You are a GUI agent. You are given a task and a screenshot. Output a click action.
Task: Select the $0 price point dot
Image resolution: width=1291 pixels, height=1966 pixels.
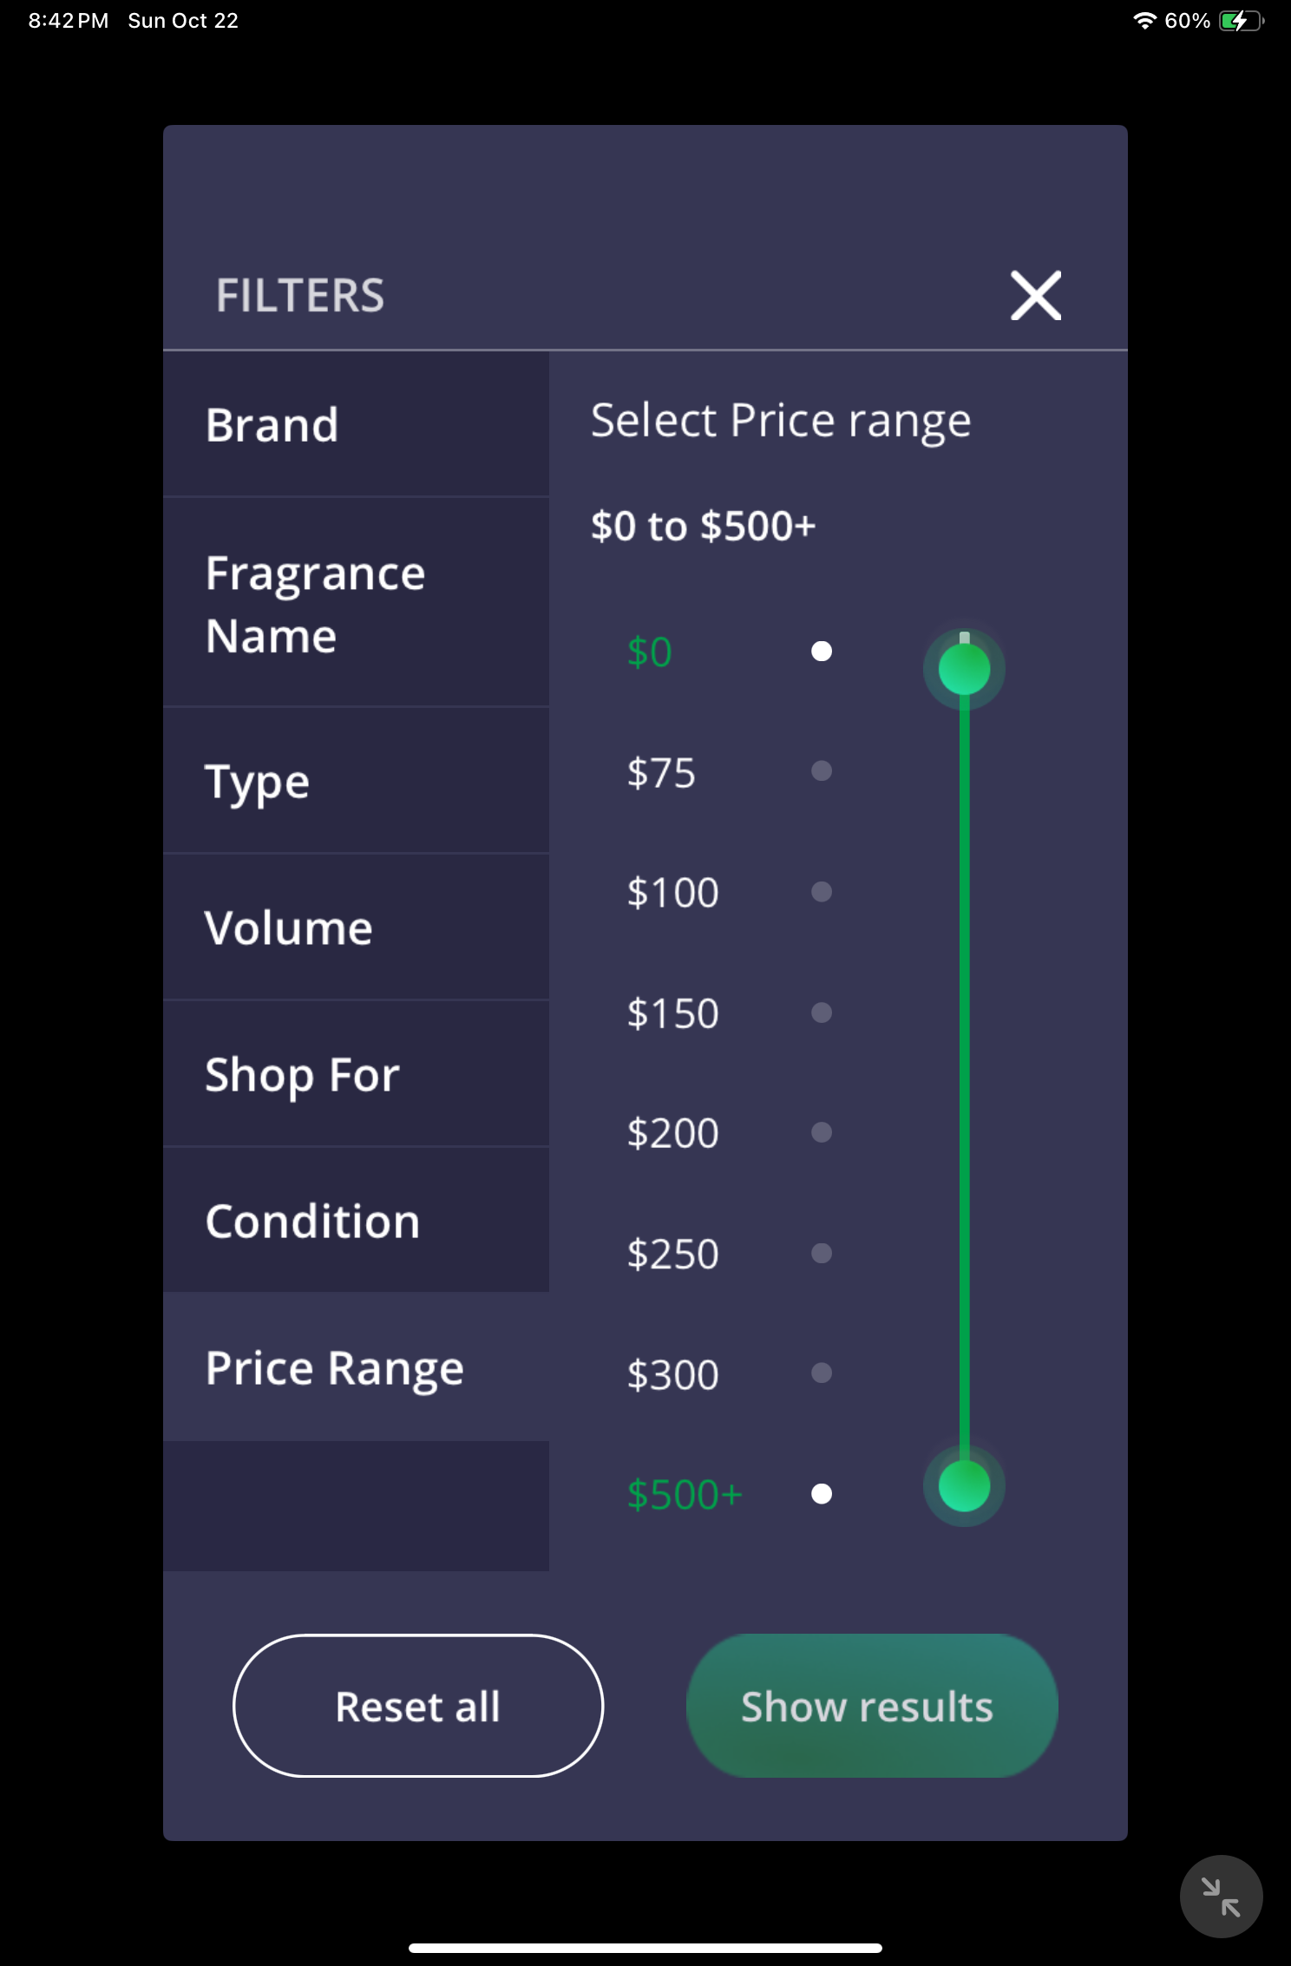point(822,652)
